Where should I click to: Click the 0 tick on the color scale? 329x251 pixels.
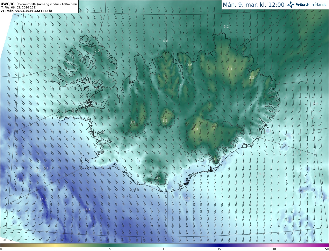click(x=1, y=249)
